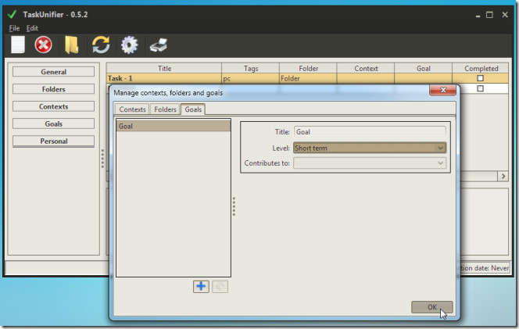The width and height of the screenshot is (519, 329).
Task: Toggle Completed checkbox in second task row
Action: (480, 89)
